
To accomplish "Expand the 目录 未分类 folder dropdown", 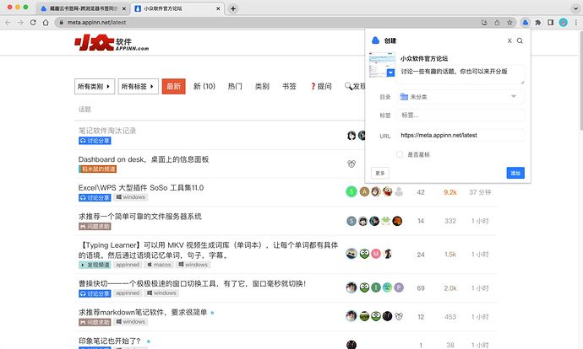I will pos(460,97).
